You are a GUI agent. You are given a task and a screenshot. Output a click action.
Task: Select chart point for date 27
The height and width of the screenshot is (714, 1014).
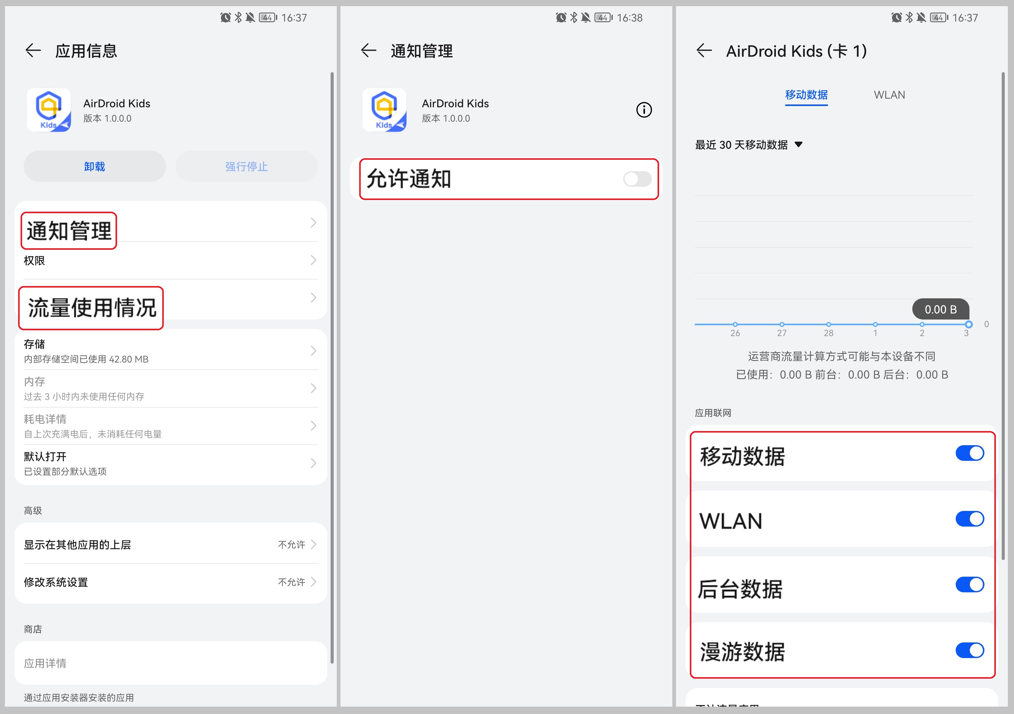point(782,324)
